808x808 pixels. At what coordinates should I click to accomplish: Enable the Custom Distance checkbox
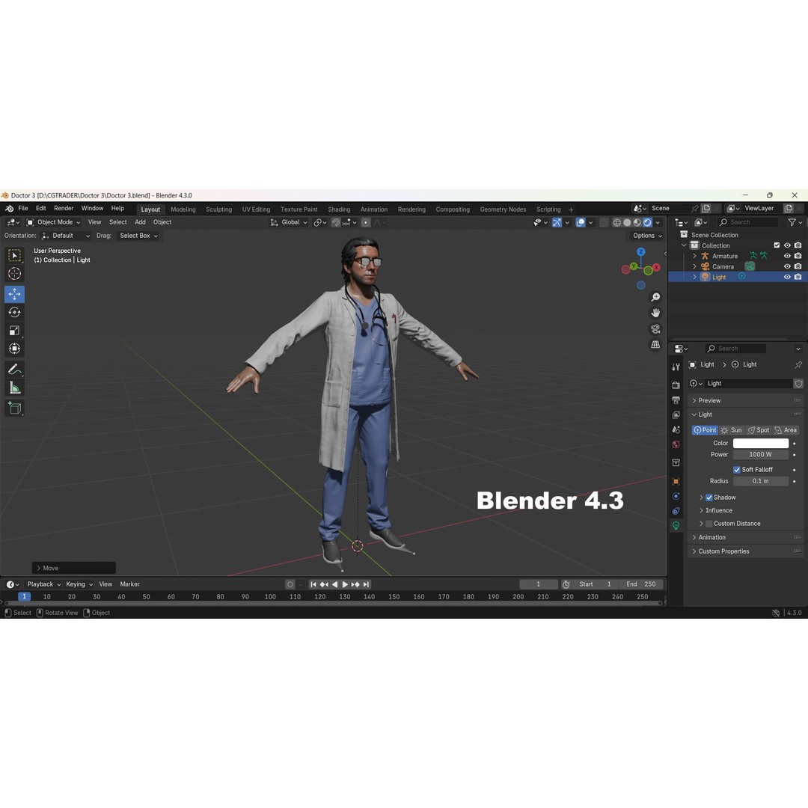coord(709,524)
